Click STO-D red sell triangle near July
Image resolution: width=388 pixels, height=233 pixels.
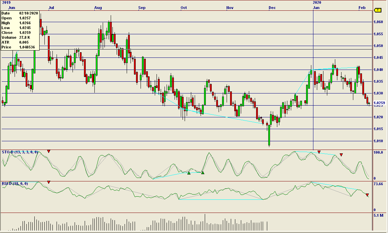pyautogui.click(x=49, y=151)
